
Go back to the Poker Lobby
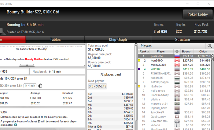tap(197, 14)
